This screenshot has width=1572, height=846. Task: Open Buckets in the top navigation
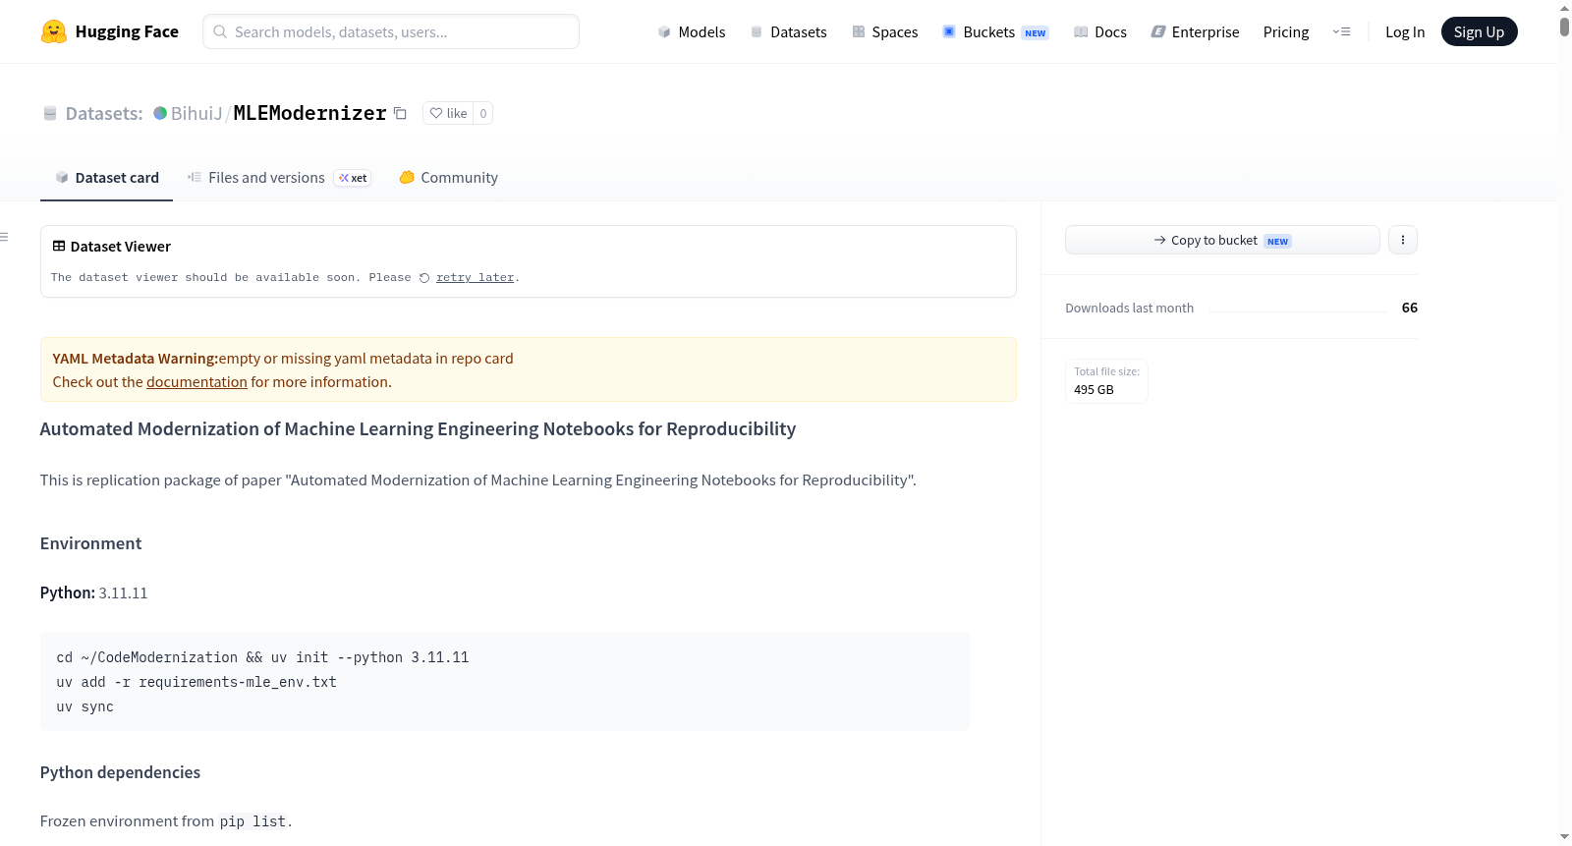click(995, 31)
